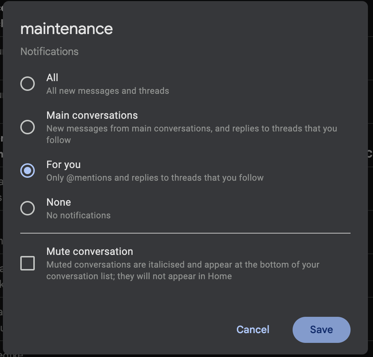373x357 pixels.
Task: Choose the Main conversations radio button
Action: 28,127
